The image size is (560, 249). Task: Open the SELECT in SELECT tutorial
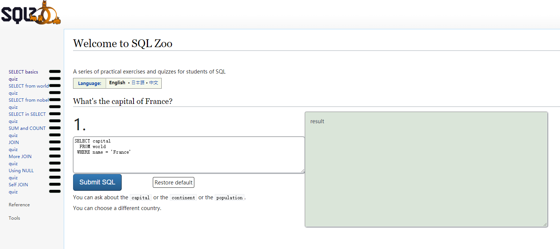tap(27, 114)
